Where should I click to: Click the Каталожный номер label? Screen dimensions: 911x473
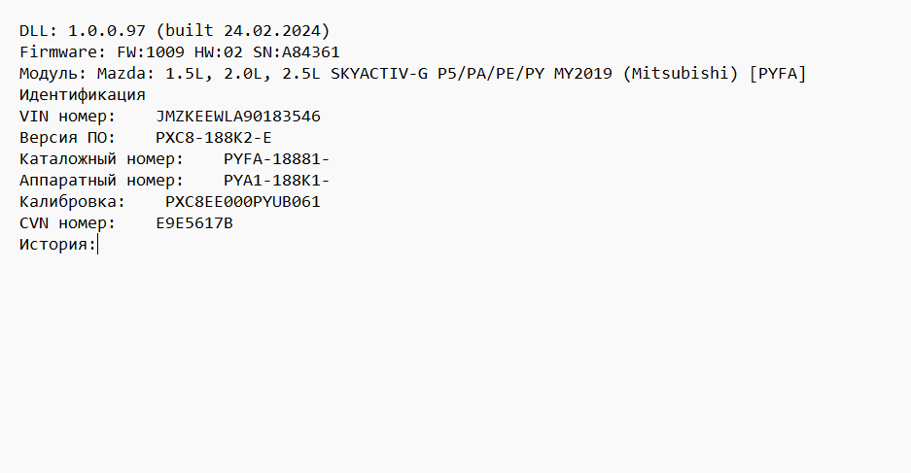[x=97, y=159]
